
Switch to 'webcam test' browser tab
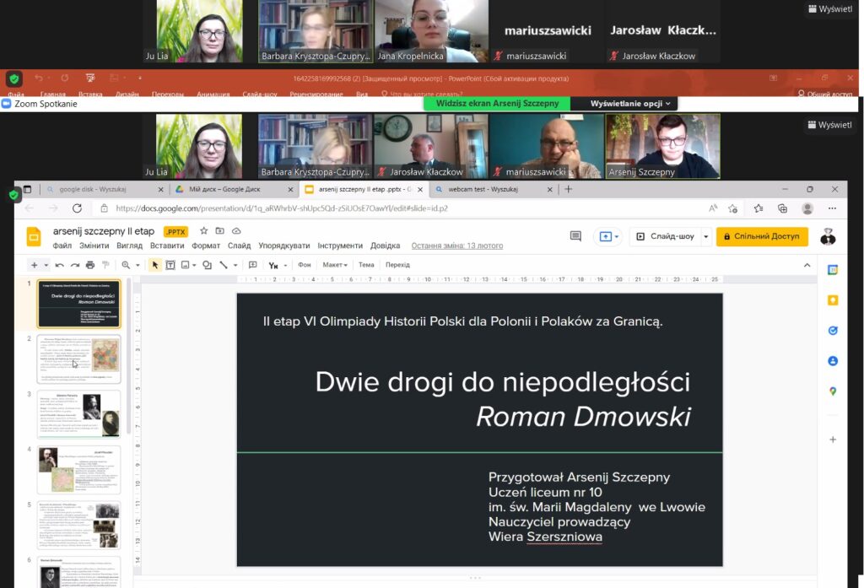click(x=483, y=190)
